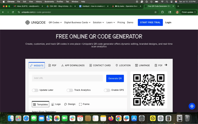This screenshot has height=124, width=198.
Task: Switch to the Logo customization tab
Action: point(56,104)
